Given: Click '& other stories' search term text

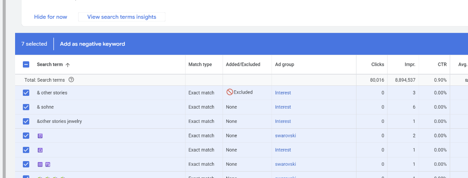Looking at the screenshot, I should coord(52,93).
